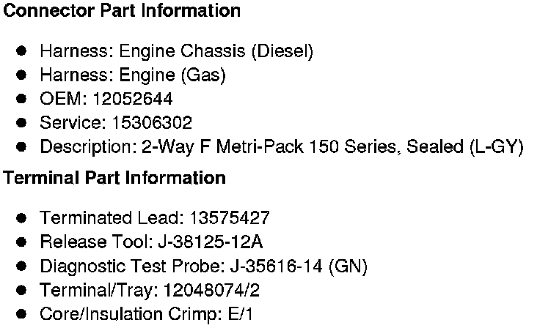Click the (L-GY) color code text
This screenshot has height=328, width=540.
[495, 146]
